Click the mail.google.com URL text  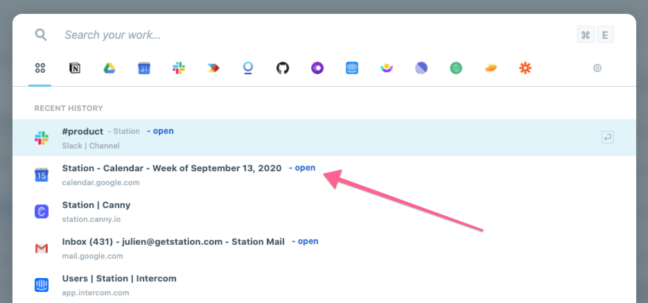[93, 256]
